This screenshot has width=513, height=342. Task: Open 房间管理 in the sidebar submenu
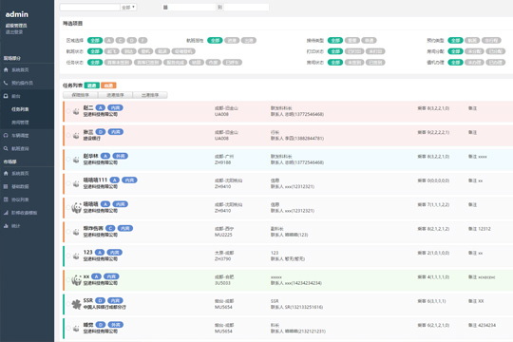(x=20, y=122)
